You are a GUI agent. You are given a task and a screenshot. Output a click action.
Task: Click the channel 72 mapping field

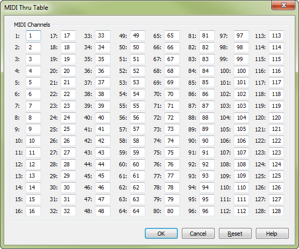(172, 118)
